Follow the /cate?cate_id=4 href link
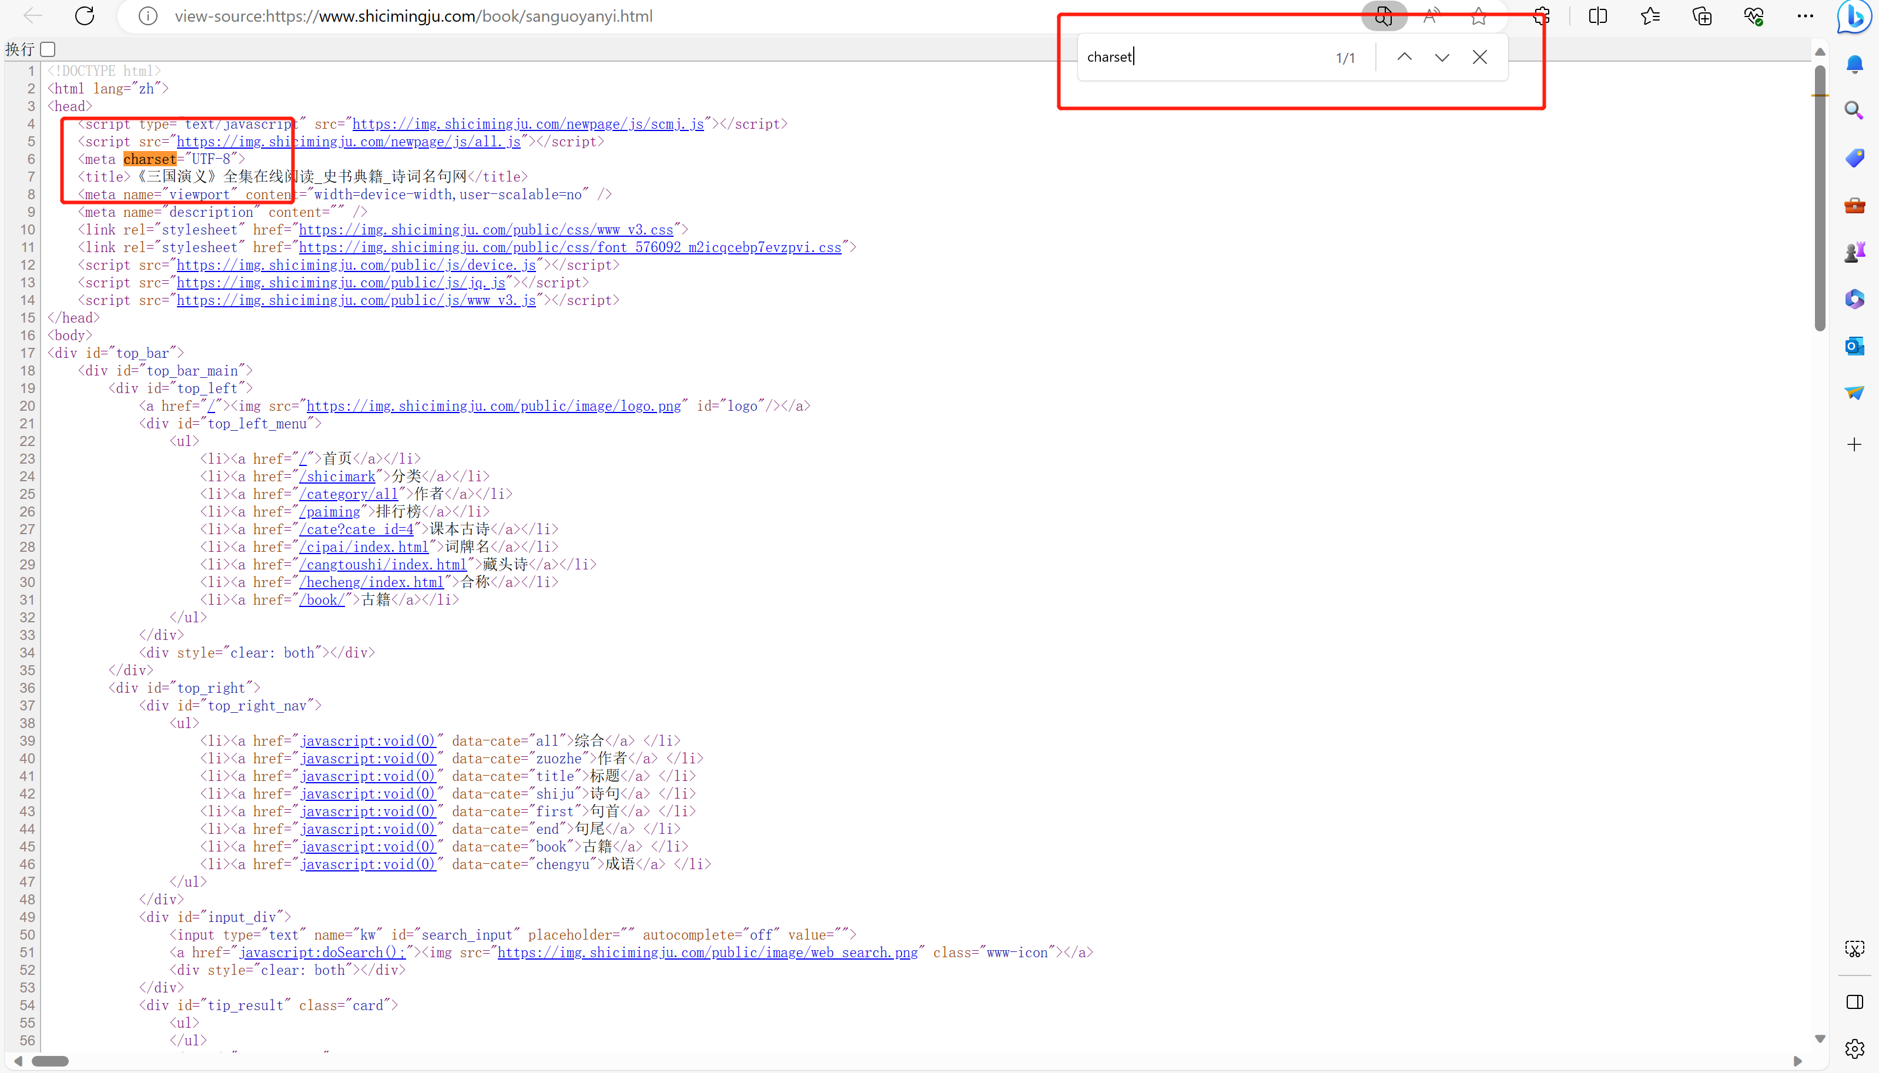This screenshot has width=1879, height=1073. coord(356,530)
